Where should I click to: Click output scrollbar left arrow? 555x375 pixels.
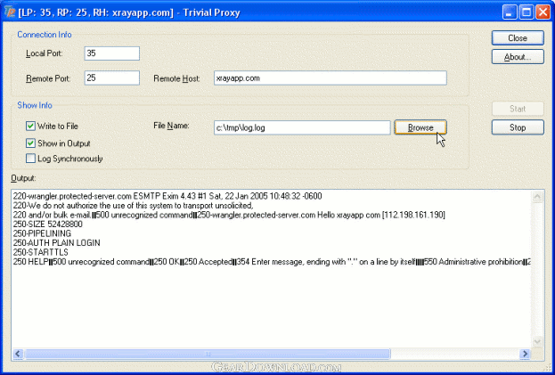tap(18, 354)
